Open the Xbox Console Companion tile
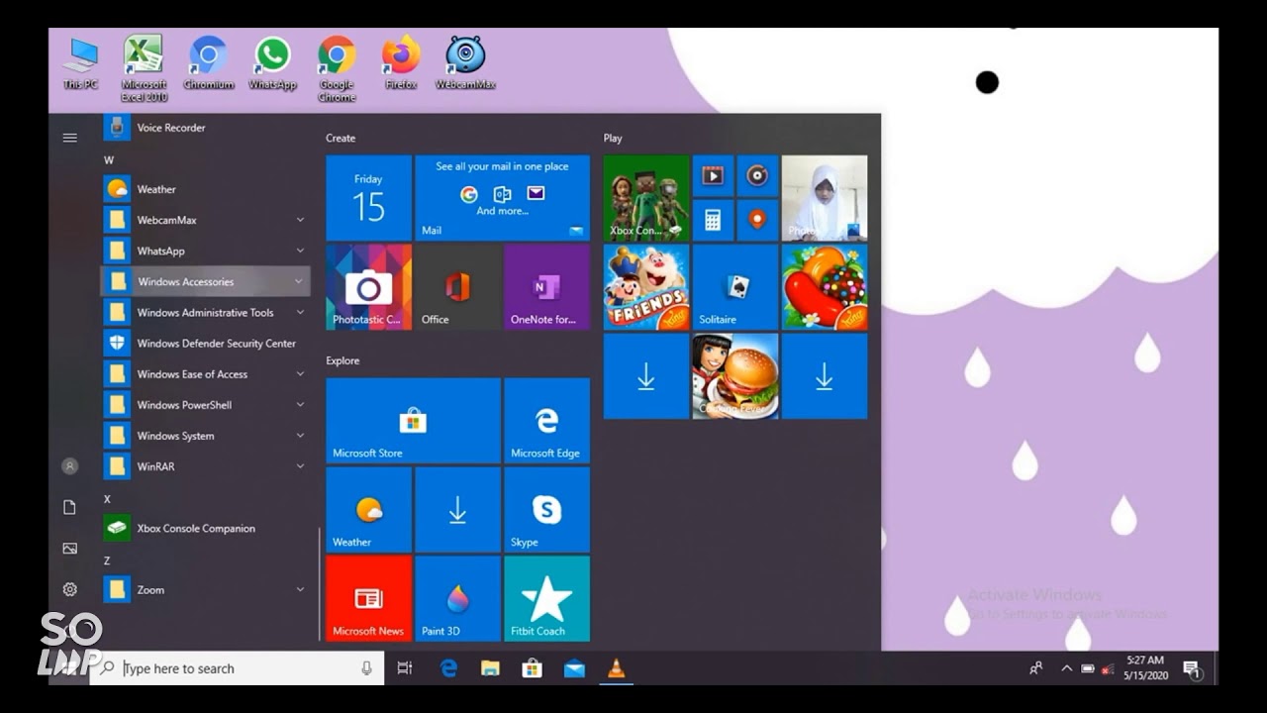The image size is (1267, 713). coord(646,198)
